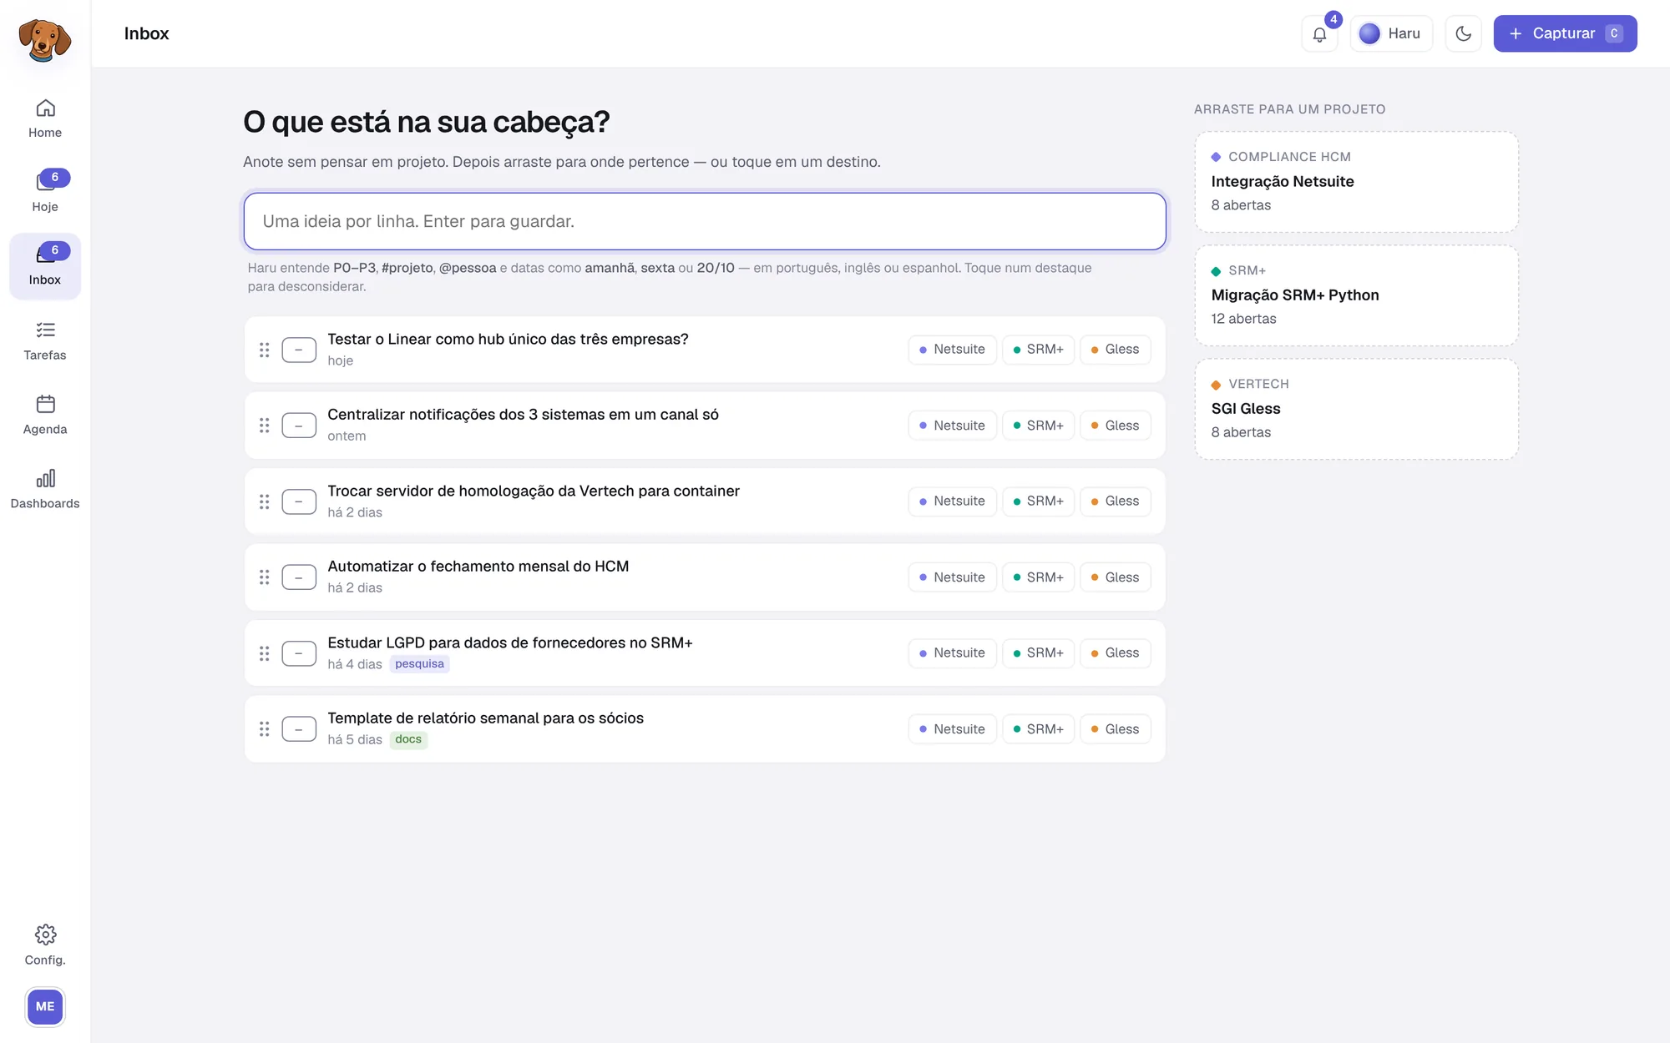Assign Automatizar o fechamento to Netsuite
Viewport: 1670px width, 1043px height.
952,577
